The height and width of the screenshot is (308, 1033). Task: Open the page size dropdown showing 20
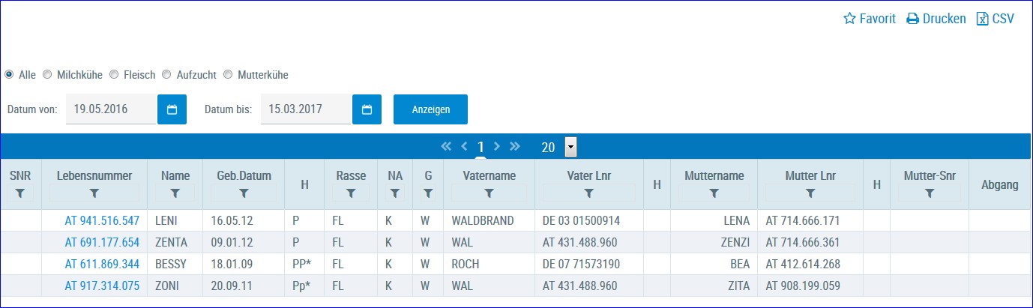[x=570, y=147]
